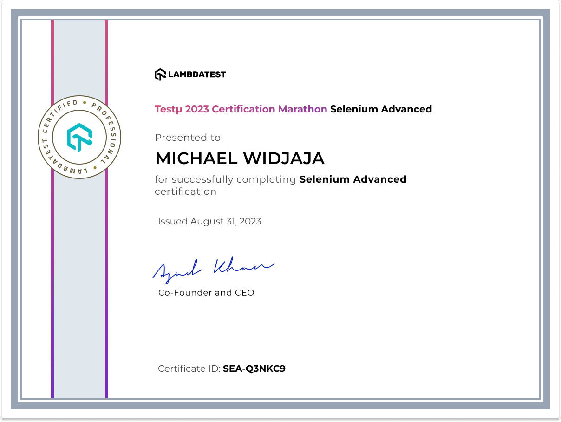Click the purple stripe right of the ribbon
Image resolution: width=561 pixels, height=422 pixels.
[x=106, y=279]
